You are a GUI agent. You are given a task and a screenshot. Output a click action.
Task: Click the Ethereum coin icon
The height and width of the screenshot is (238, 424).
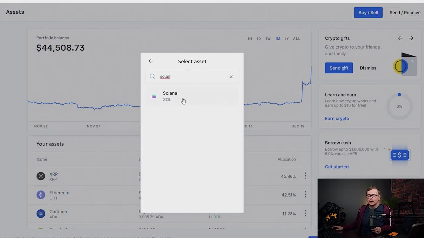pos(41,195)
